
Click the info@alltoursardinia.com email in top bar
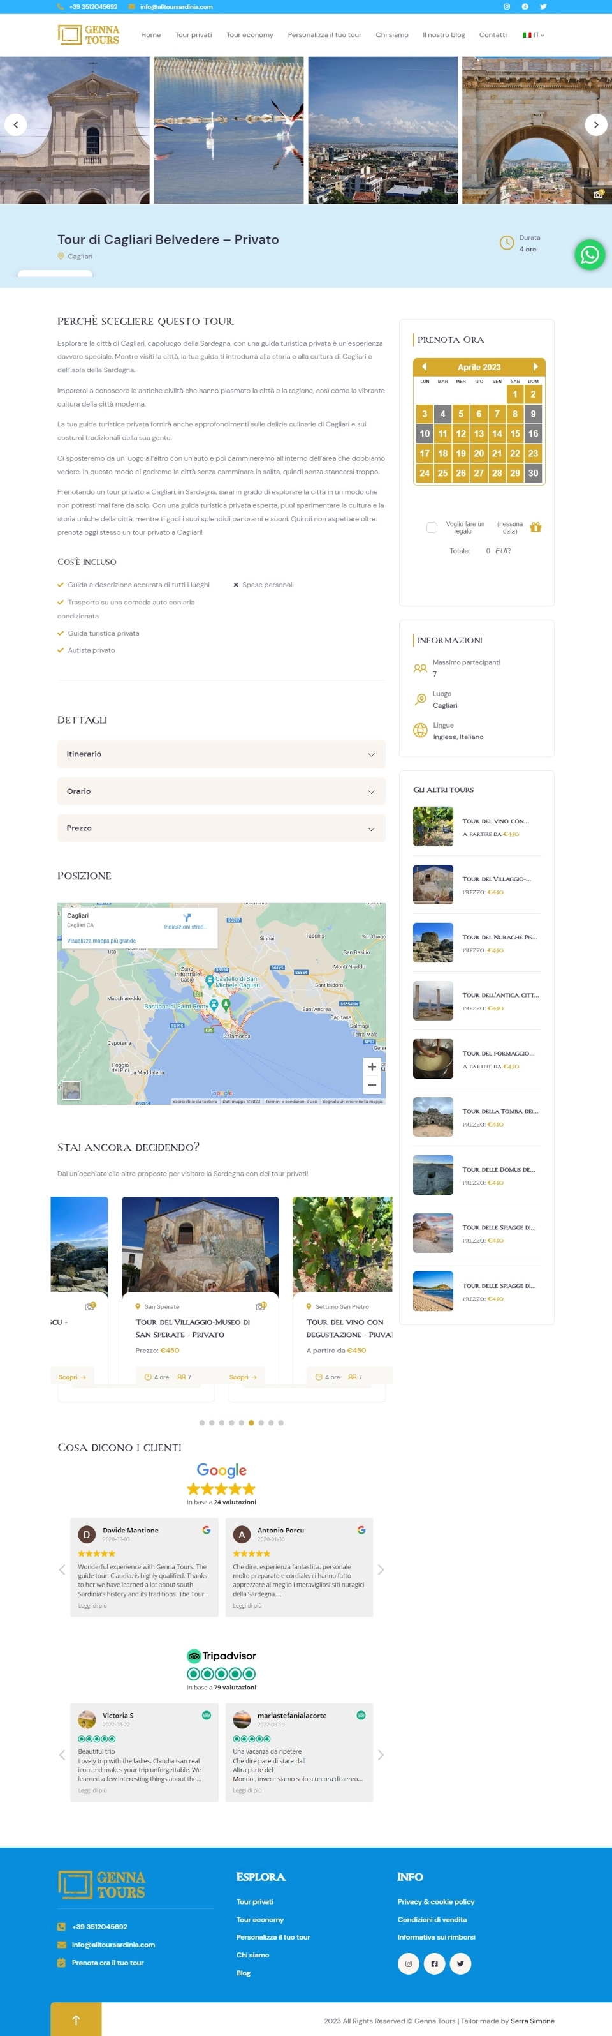[176, 6]
